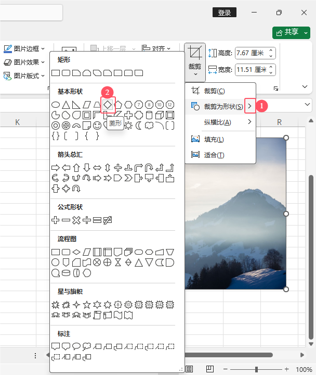Select the oval speech bubble callout
The height and width of the screenshot is (375, 316).
76,346
